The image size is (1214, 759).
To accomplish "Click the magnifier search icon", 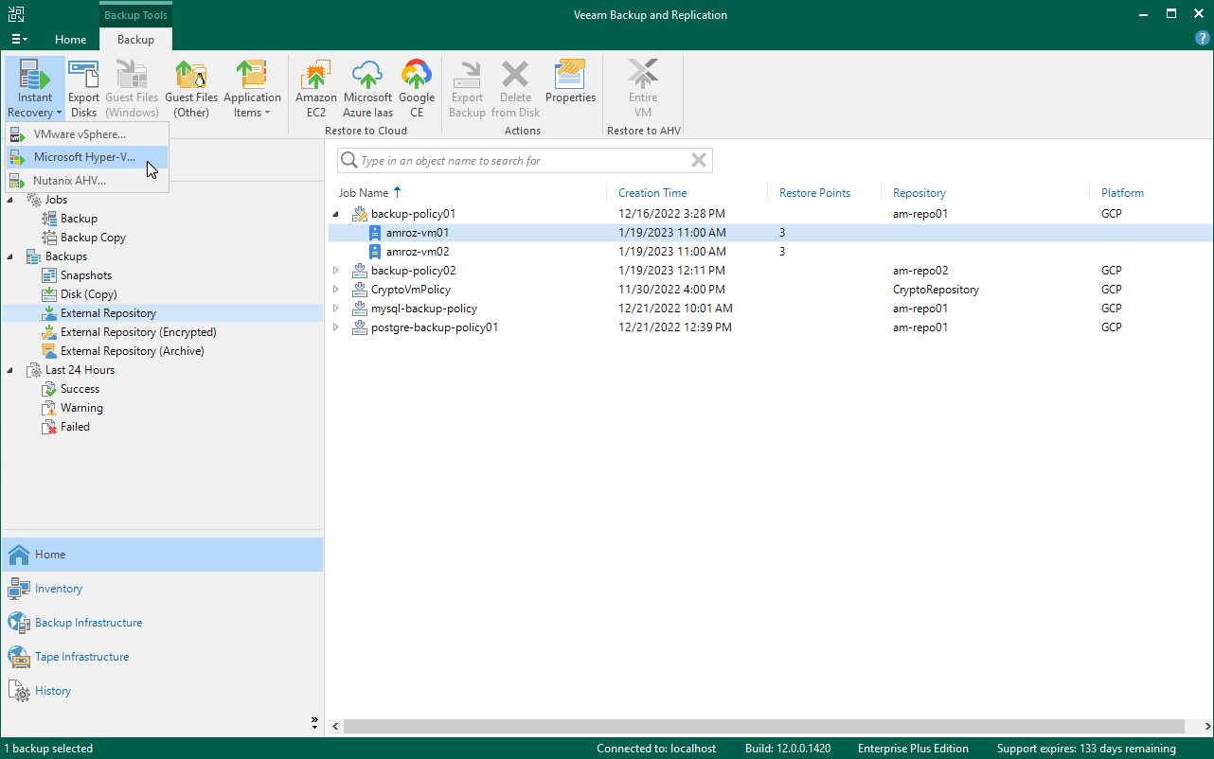I will (348, 161).
